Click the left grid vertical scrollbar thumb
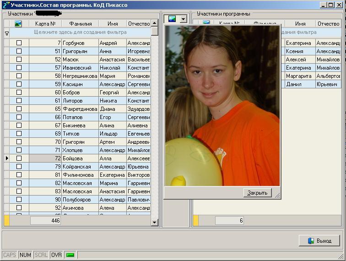Image resolution: width=346 pixels, height=261 pixels. pos(155,31)
